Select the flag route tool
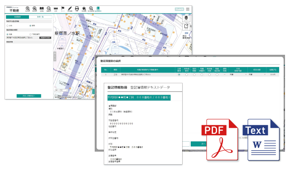 63,9
